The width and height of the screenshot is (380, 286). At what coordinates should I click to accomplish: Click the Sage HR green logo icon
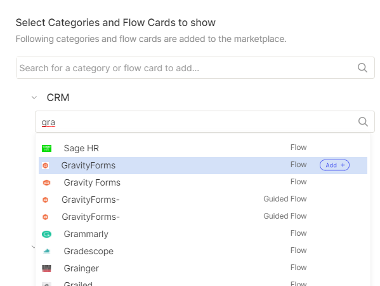click(x=46, y=148)
